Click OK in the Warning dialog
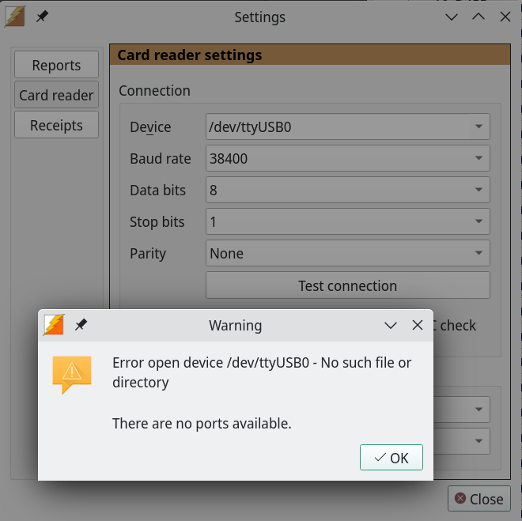 click(x=391, y=458)
